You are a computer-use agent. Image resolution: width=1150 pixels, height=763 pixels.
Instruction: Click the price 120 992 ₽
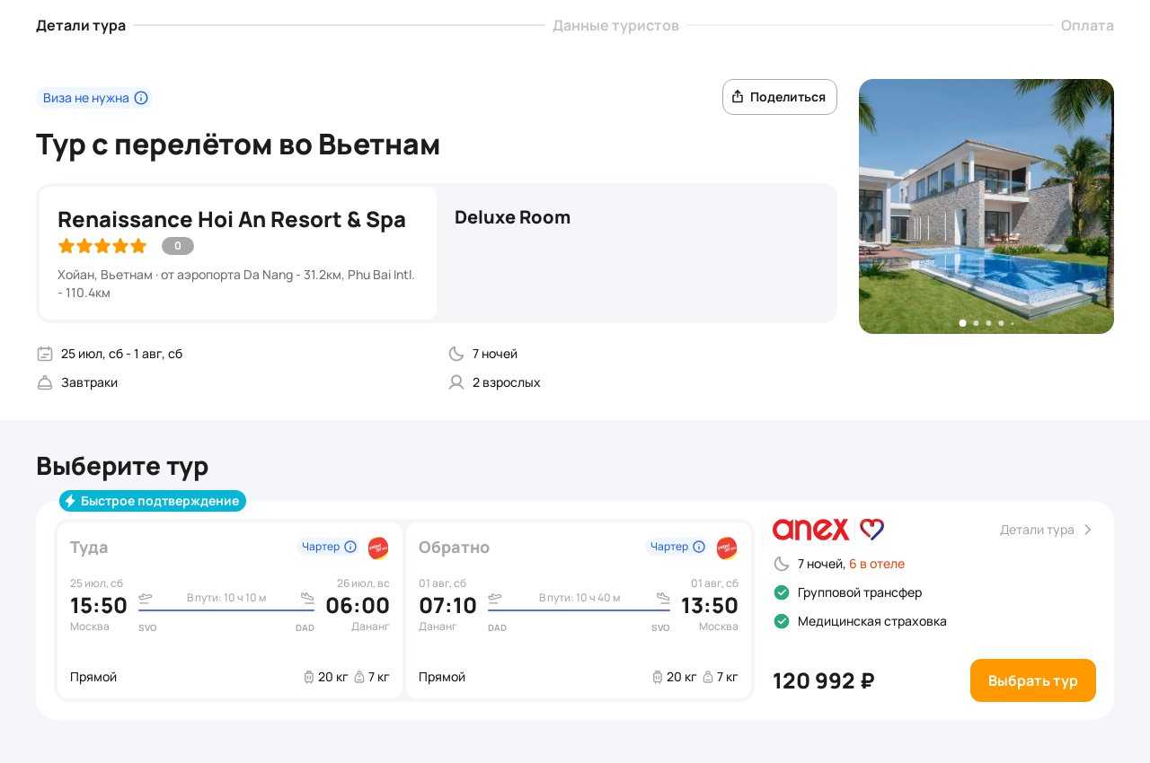(x=824, y=680)
